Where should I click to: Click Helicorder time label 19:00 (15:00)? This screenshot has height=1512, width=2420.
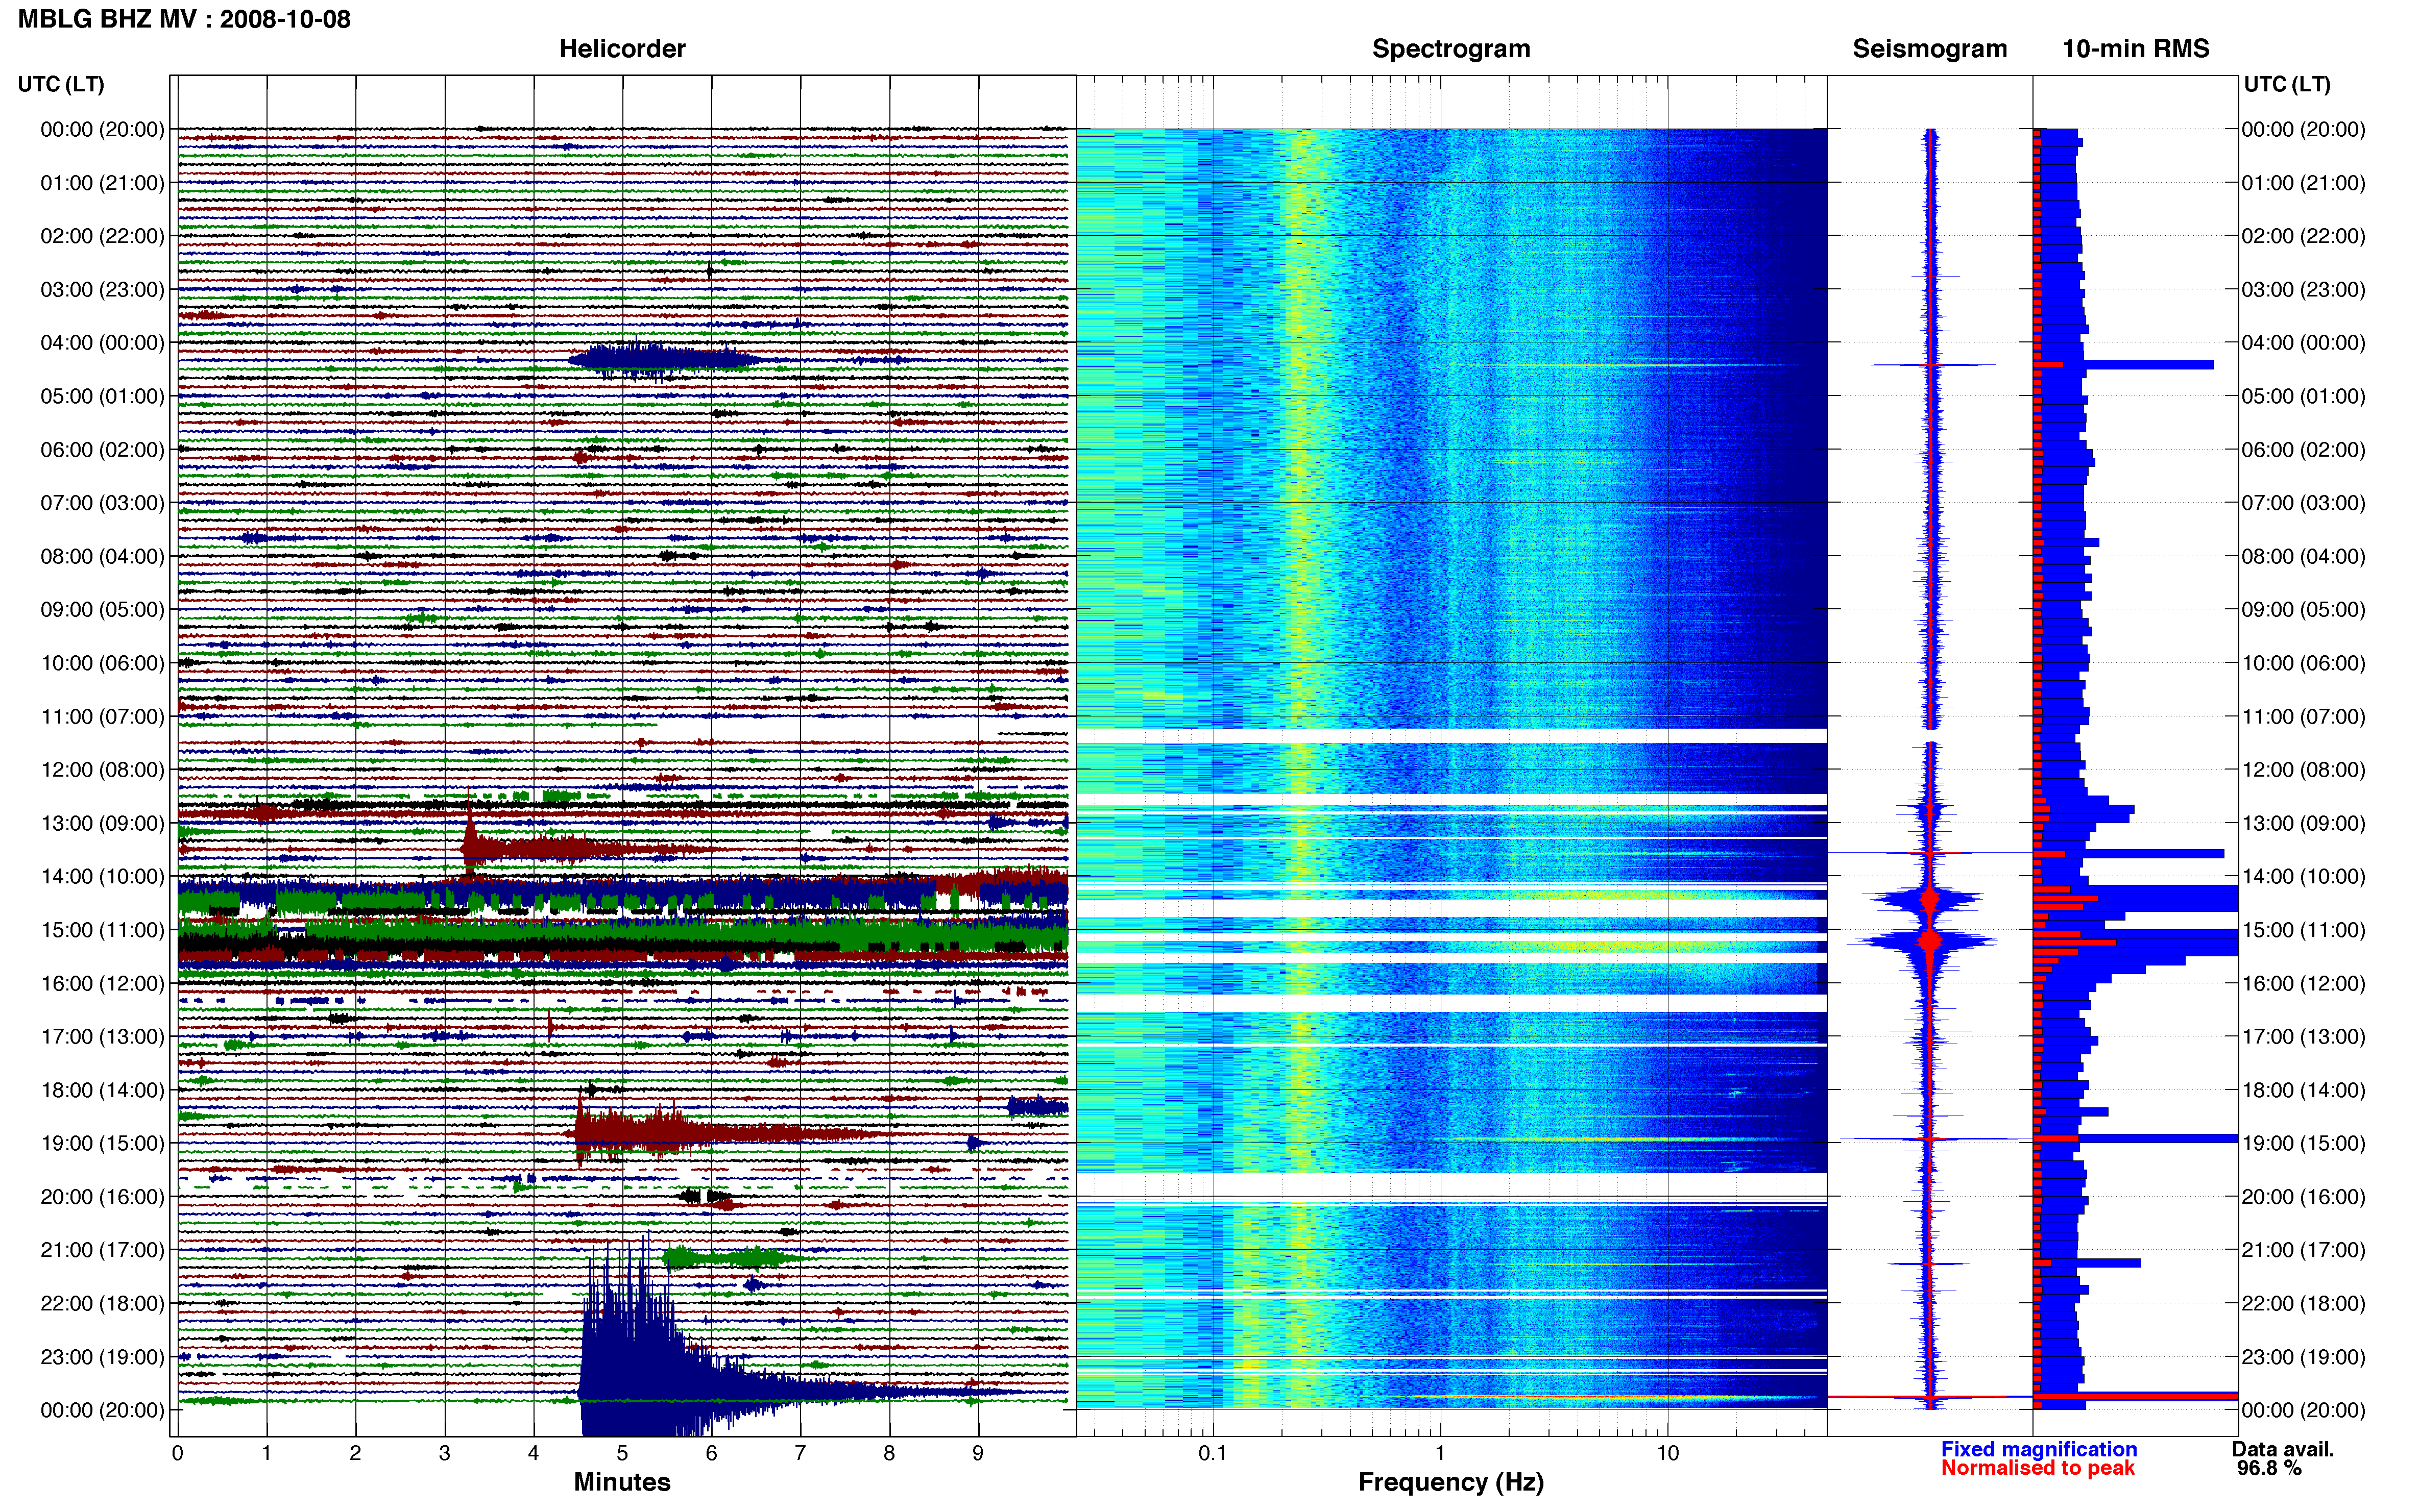[x=102, y=1143]
